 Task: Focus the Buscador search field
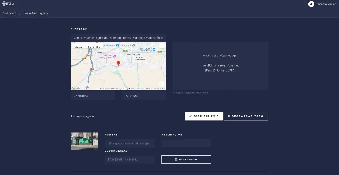tap(118, 38)
